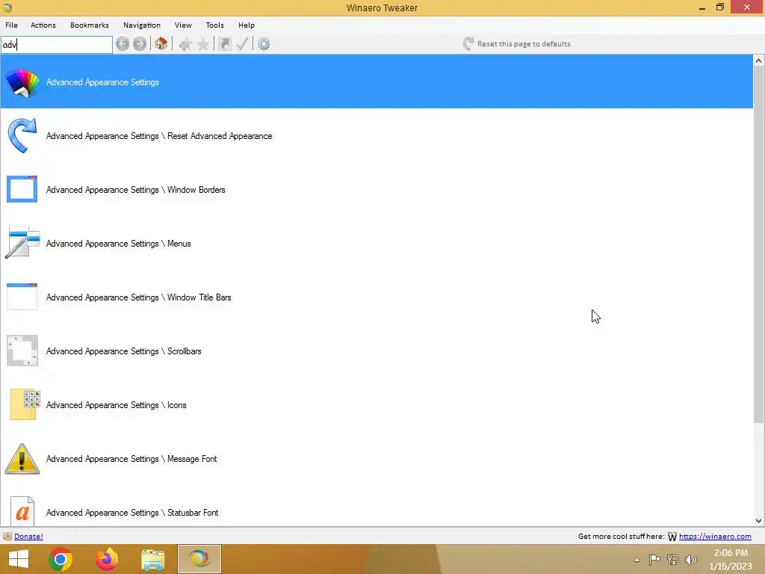Click the Statusbar Font letter icon
Screen dimensions: 765x574
22,511
